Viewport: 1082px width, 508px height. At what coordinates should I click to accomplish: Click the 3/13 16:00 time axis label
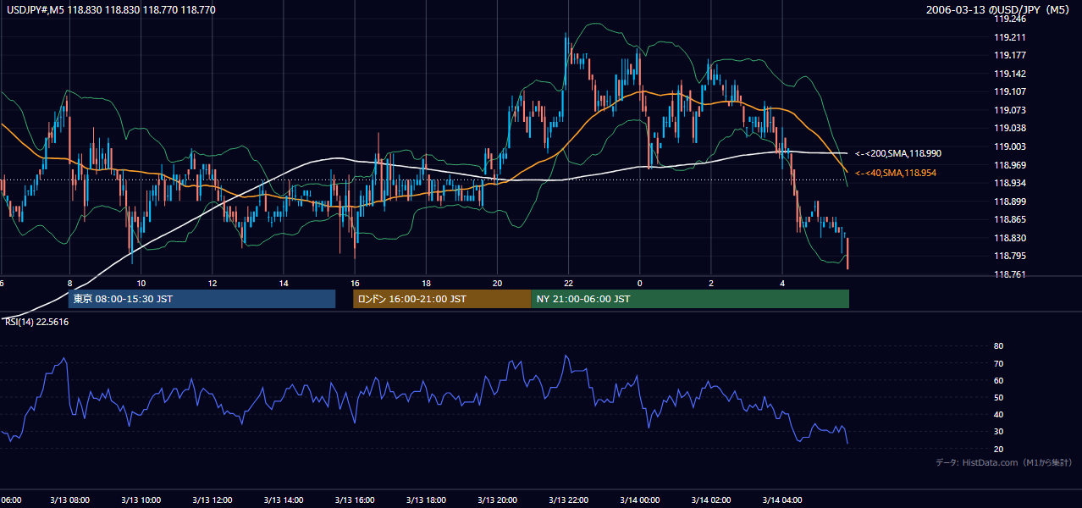coord(355,500)
